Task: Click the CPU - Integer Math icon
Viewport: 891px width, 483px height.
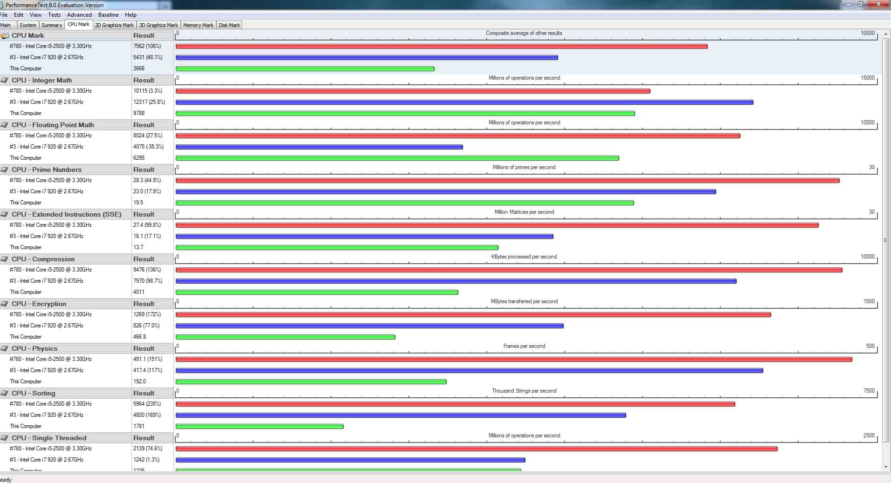Action: pos(5,80)
